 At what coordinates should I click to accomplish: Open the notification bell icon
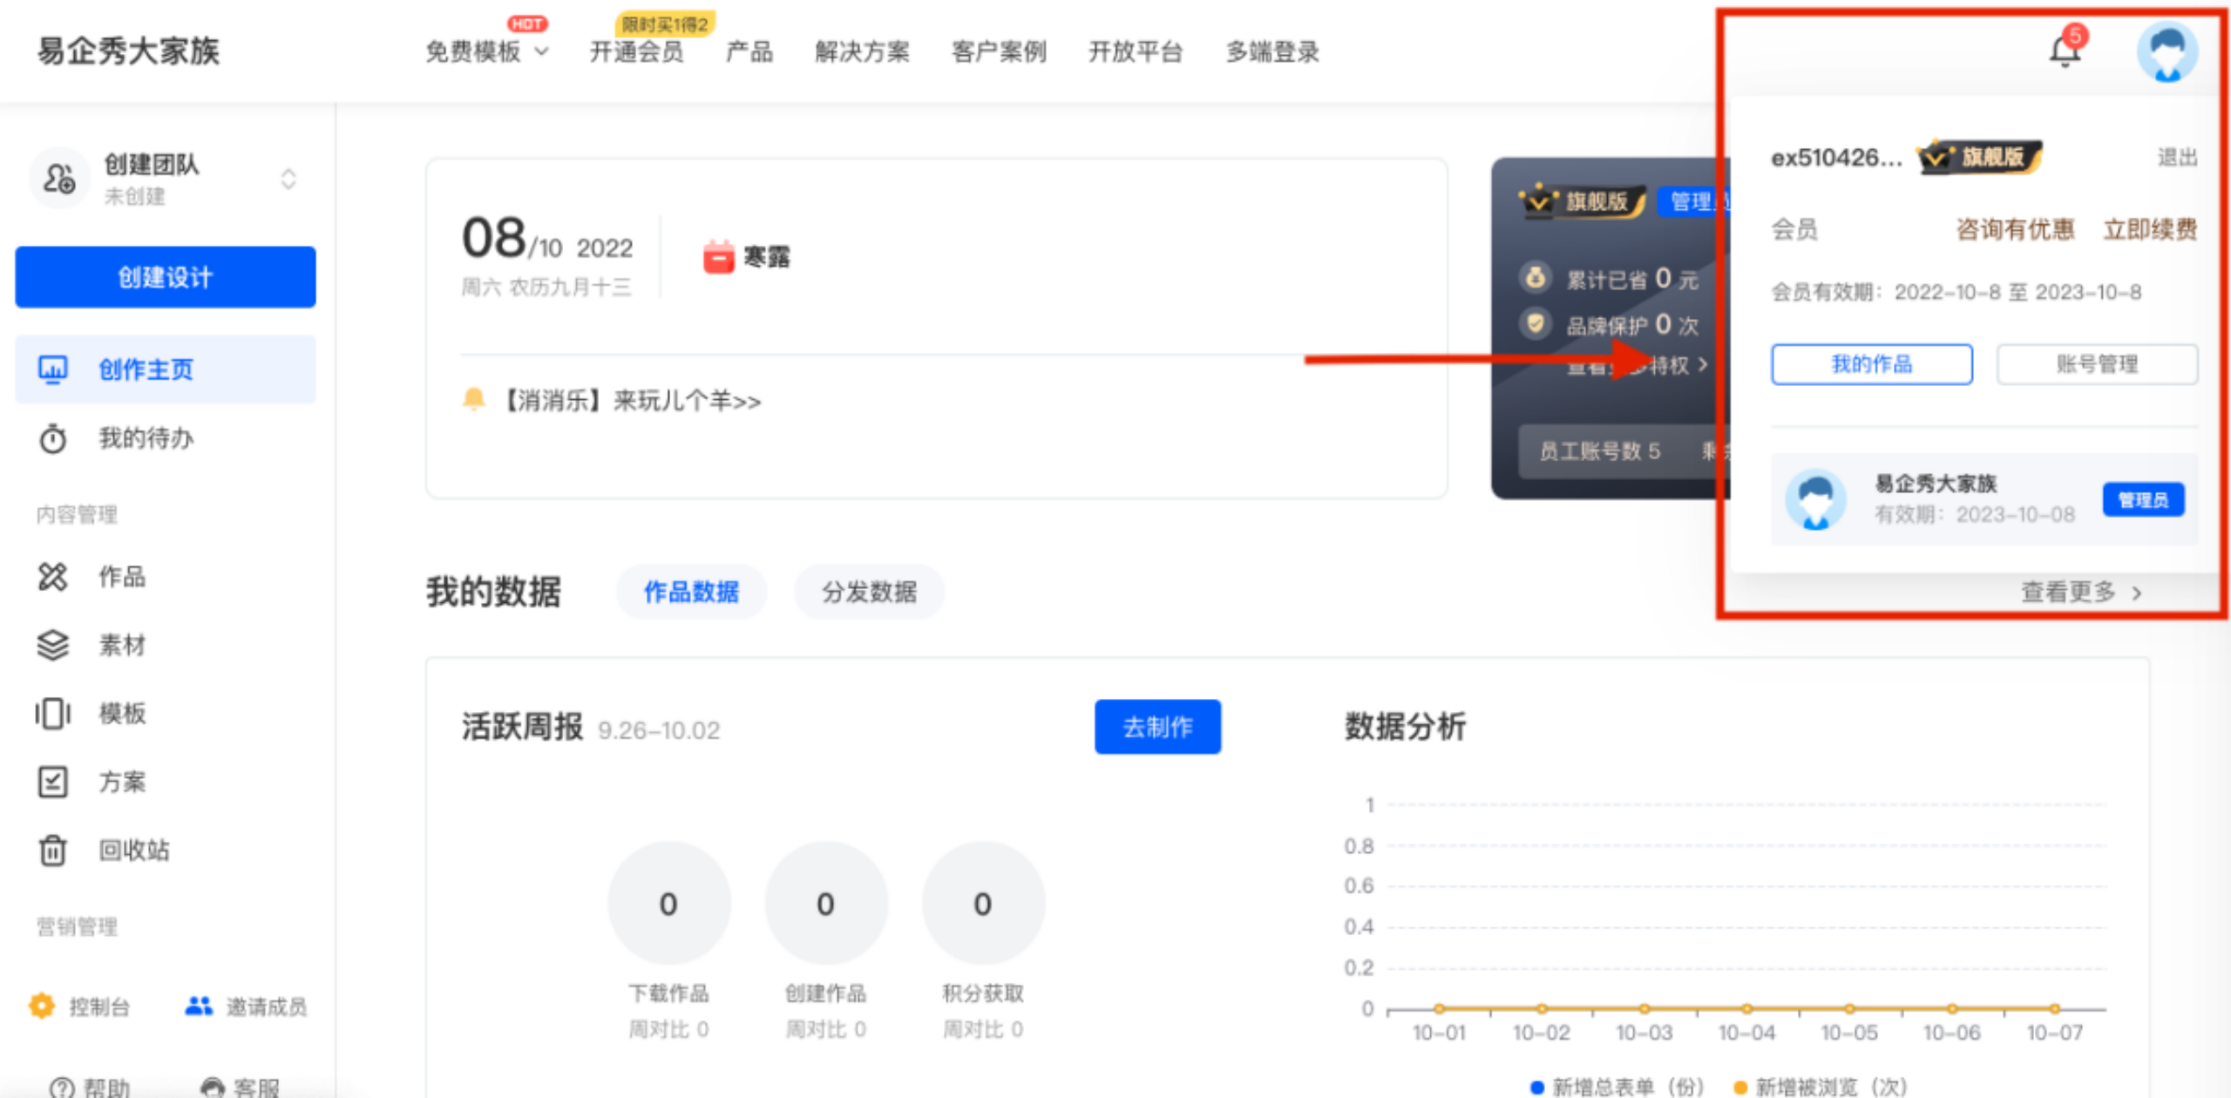[2064, 51]
